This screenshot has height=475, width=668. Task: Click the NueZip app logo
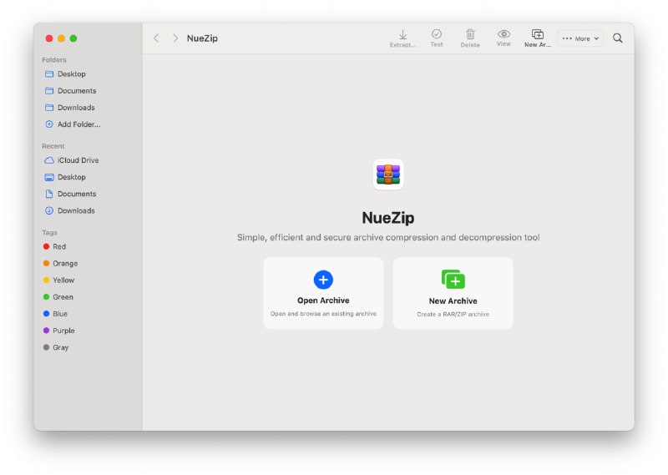point(388,174)
